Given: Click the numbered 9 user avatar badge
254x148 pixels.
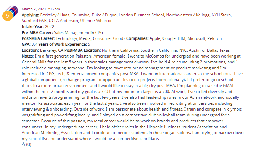Looking at the screenshot, I should (8, 16).
